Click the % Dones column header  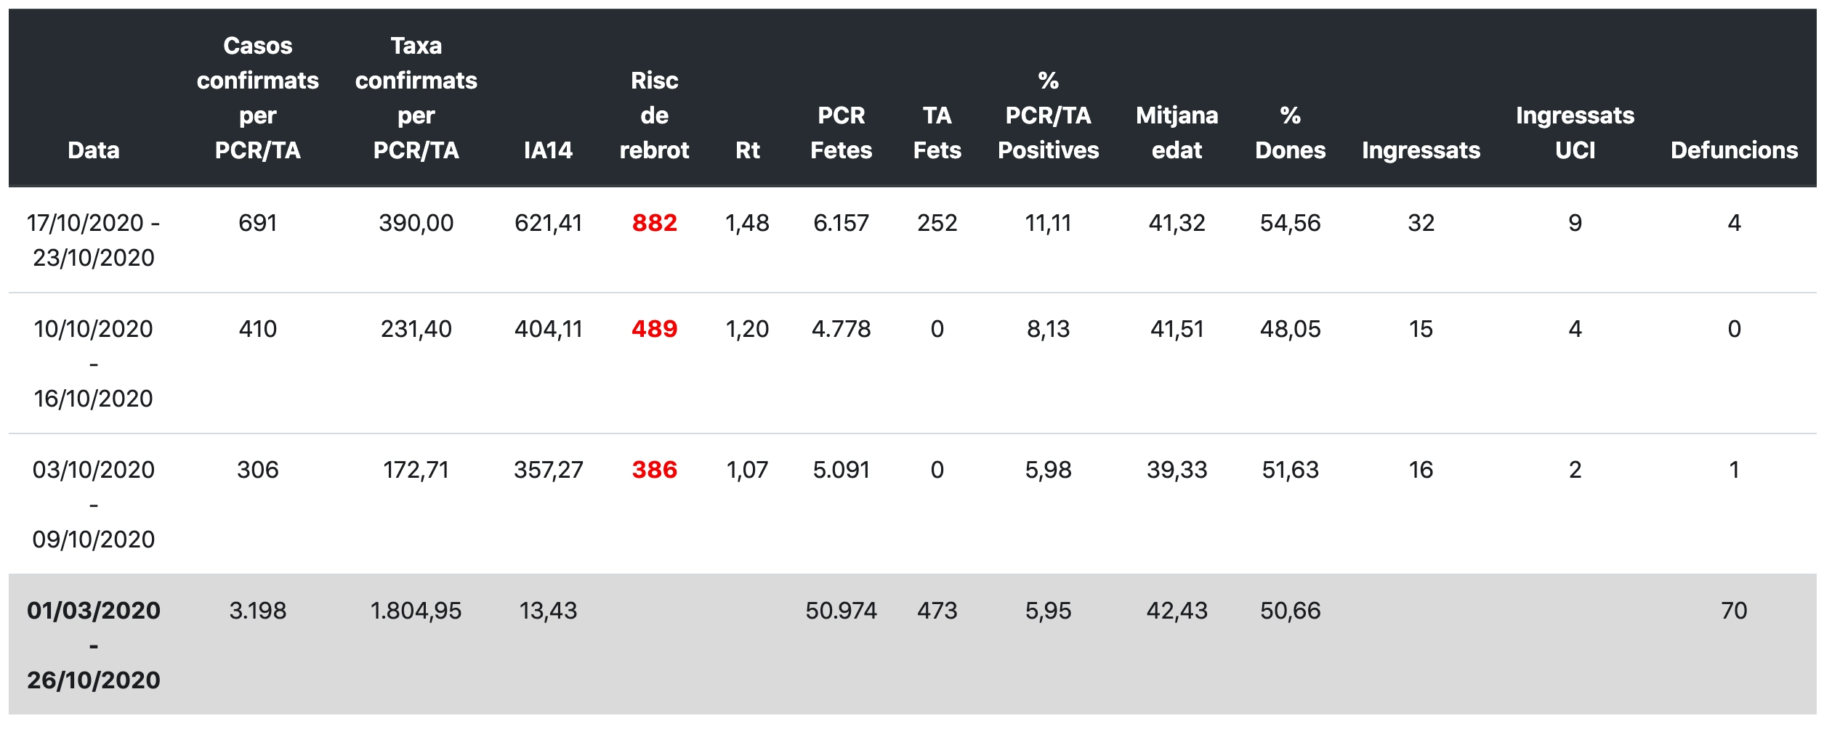[x=1290, y=133]
